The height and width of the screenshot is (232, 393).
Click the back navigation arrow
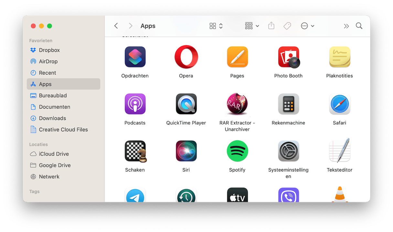click(116, 26)
